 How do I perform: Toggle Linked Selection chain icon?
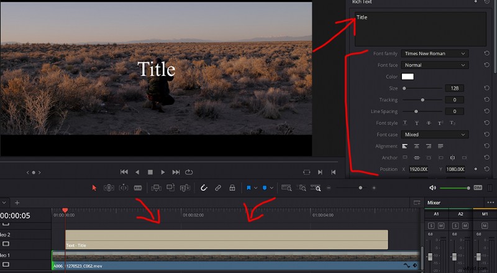[218, 188]
